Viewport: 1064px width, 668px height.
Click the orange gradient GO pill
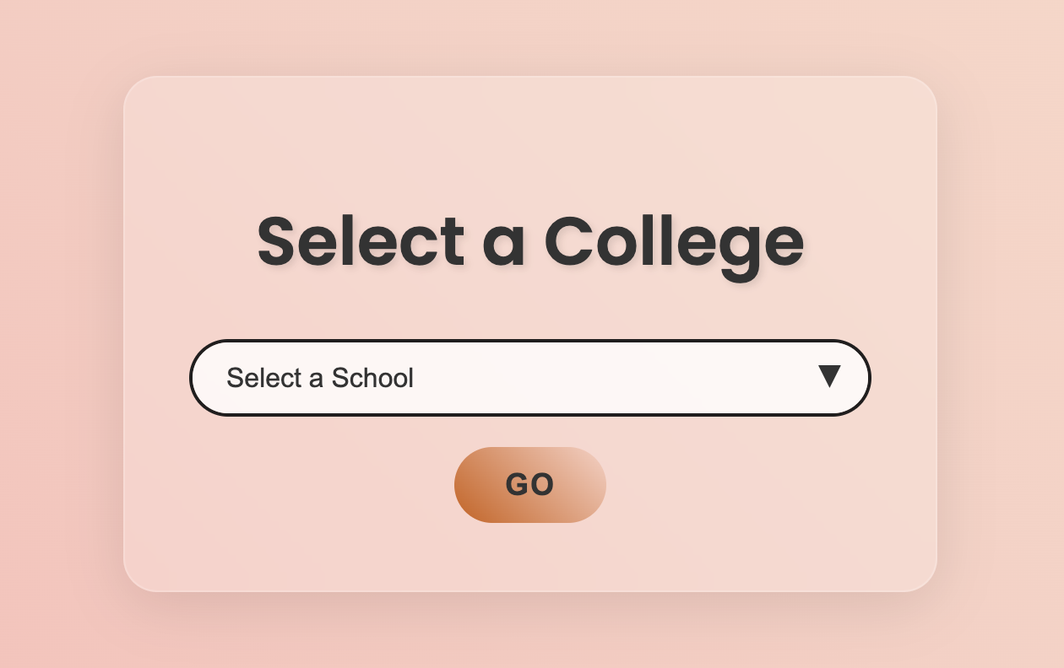(x=529, y=485)
